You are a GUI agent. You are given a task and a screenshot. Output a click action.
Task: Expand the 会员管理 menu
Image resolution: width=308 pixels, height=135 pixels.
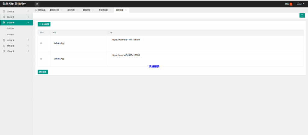tap(17, 40)
